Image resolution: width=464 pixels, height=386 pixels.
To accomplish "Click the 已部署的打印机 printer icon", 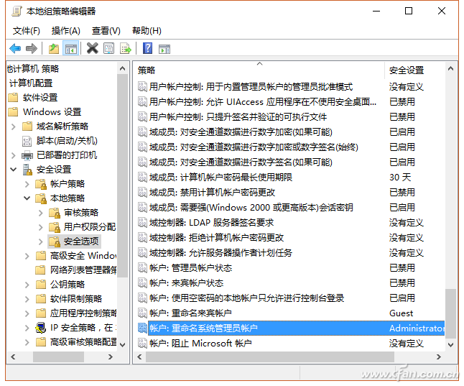I will (x=27, y=155).
